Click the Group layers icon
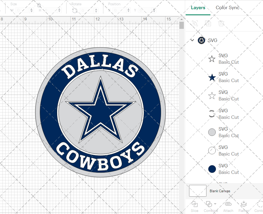Image resolution: width=263 pixels, height=214 pixels. tap(195, 23)
